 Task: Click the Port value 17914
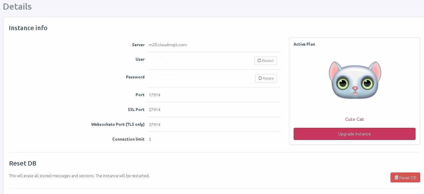pyautogui.click(x=155, y=95)
